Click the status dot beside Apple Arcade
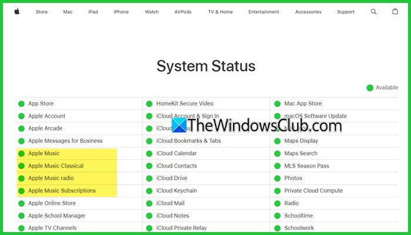 point(21,129)
